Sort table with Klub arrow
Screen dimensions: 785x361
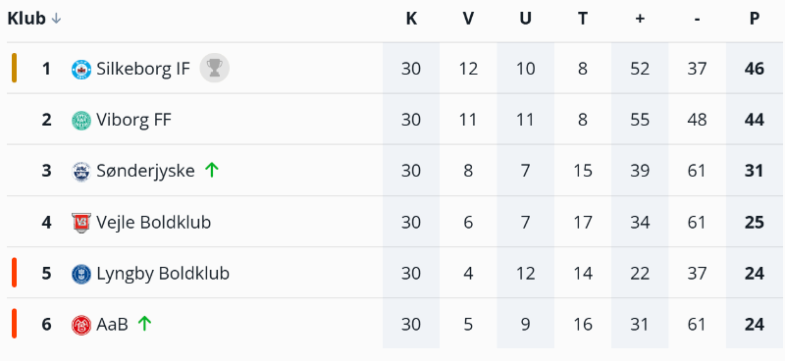click(57, 19)
